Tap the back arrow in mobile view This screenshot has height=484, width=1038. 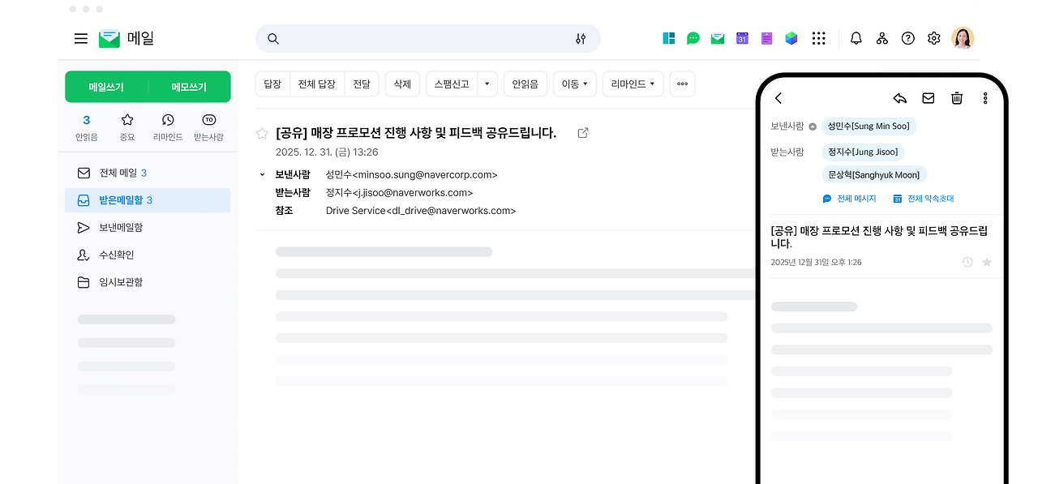(778, 98)
